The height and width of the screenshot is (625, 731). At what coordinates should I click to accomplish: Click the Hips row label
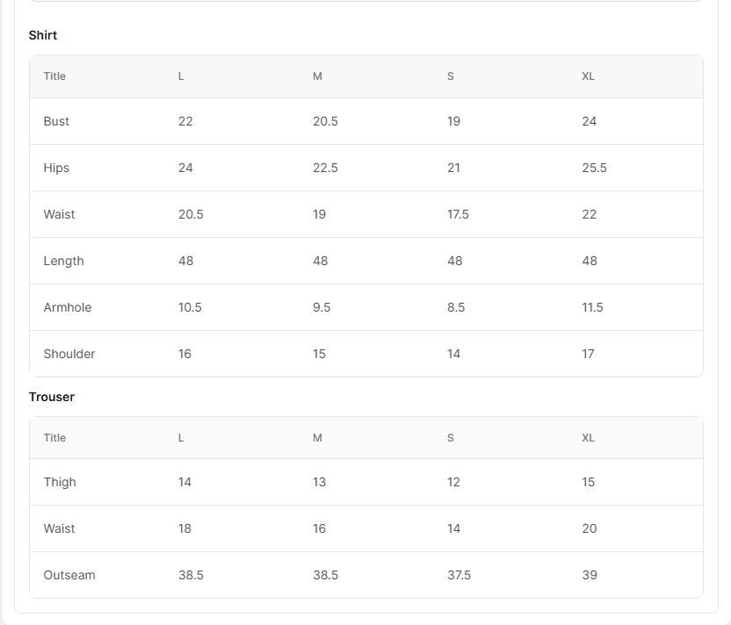pyautogui.click(x=56, y=168)
